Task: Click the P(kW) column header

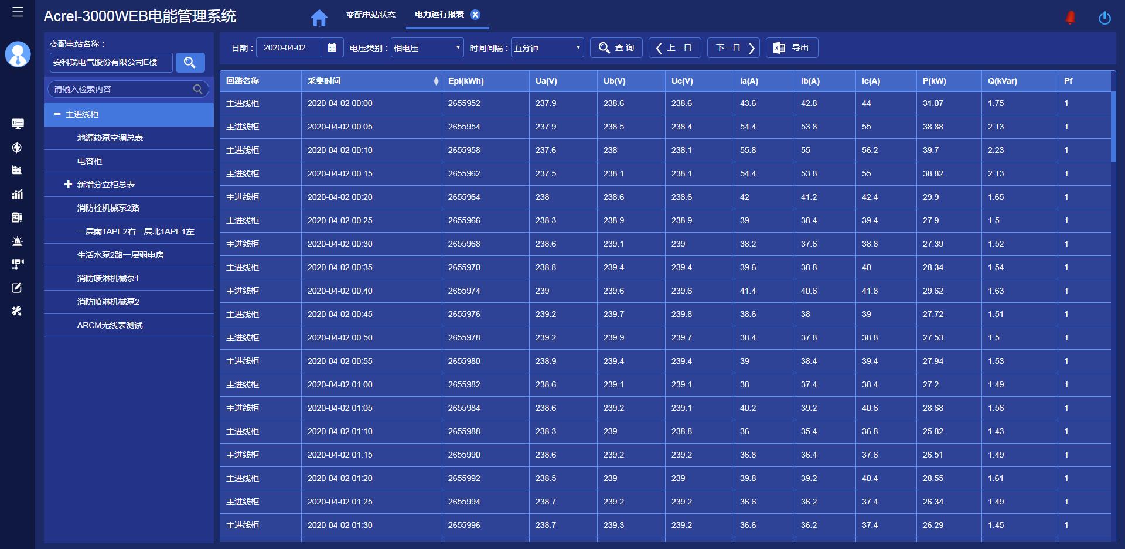Action: click(x=949, y=81)
